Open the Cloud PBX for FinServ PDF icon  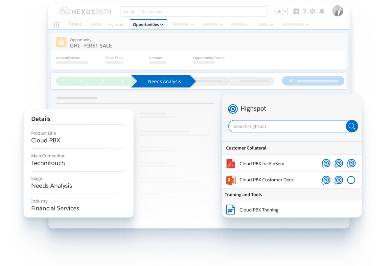click(231, 163)
